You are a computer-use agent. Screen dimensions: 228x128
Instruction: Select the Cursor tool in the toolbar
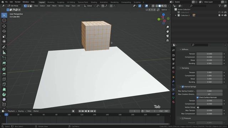click(4, 20)
